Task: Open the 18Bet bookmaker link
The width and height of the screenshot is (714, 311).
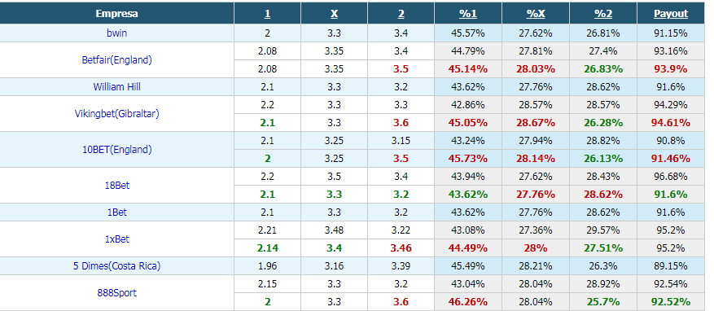Action: point(117,186)
